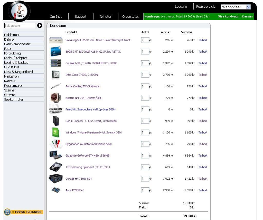Image resolution: width=263 pixels, height=220 pixels.
Task: Click the Registrera dig link
Action: pos(206,7)
